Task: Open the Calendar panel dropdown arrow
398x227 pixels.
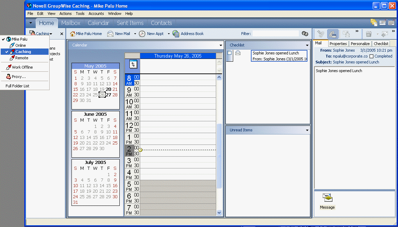Action: 221,45
